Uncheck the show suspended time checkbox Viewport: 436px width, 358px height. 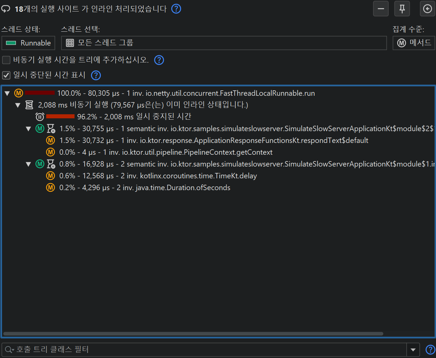(x=6, y=75)
